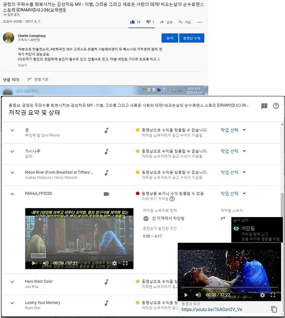Click the video camera icon for FANAA_FP2020
The height and width of the screenshot is (318, 285).
coord(106,194)
